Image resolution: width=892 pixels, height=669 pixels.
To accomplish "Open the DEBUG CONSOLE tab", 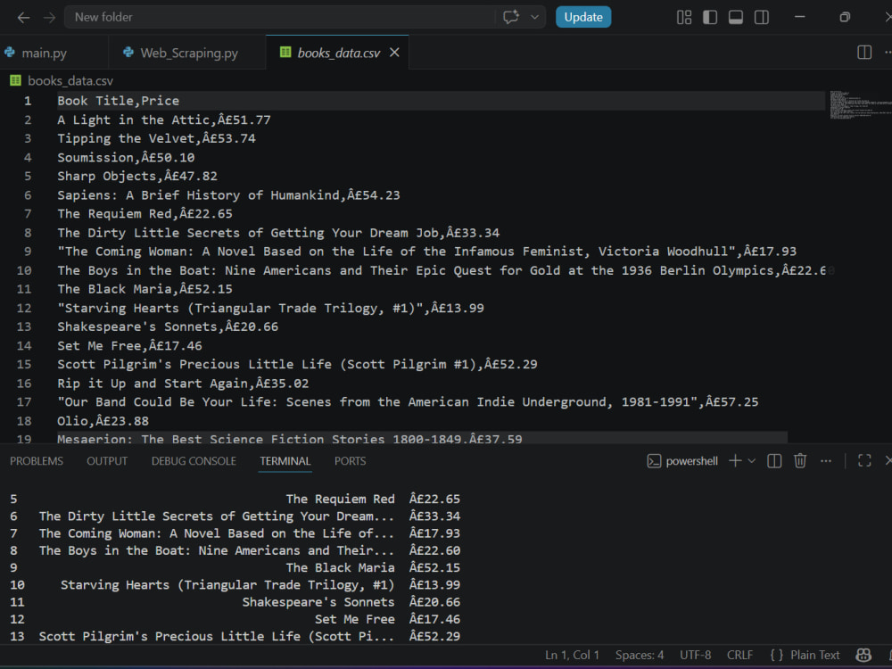I will tap(194, 461).
